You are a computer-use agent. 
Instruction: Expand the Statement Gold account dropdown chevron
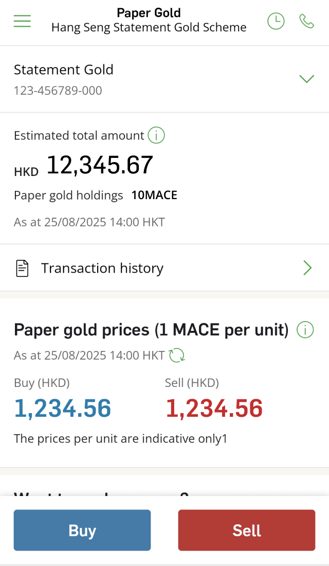[x=306, y=79]
